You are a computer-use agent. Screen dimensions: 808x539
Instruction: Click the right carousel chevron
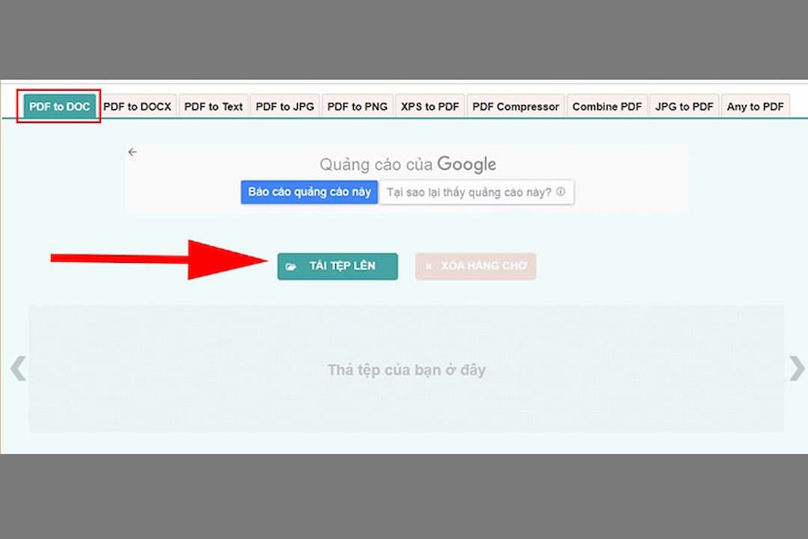point(798,368)
